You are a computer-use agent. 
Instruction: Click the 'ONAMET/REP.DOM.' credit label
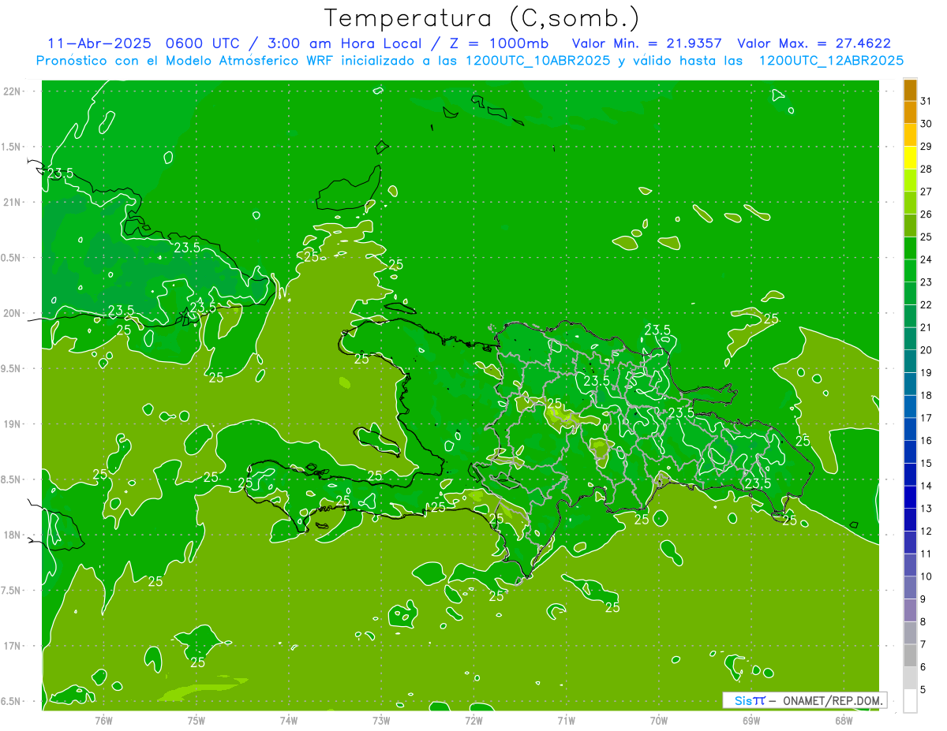coord(833,700)
